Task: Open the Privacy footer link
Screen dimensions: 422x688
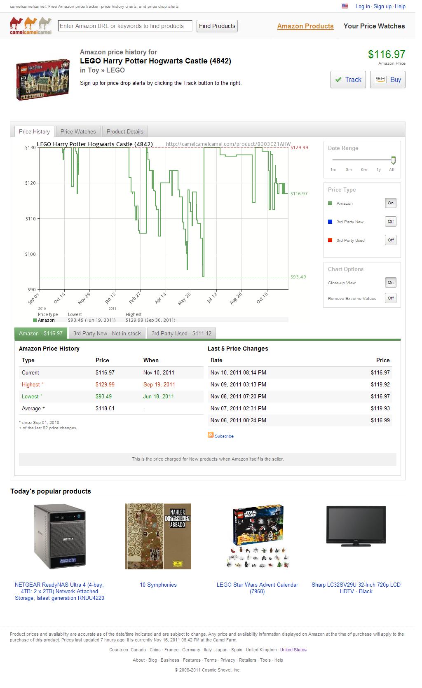Action: [x=228, y=660]
